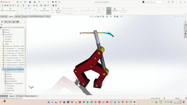
Task: Switch to the Motion Study 1 tab
Action: [31, 96]
